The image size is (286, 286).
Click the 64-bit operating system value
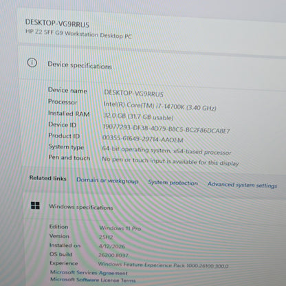pyautogui.click(x=167, y=151)
